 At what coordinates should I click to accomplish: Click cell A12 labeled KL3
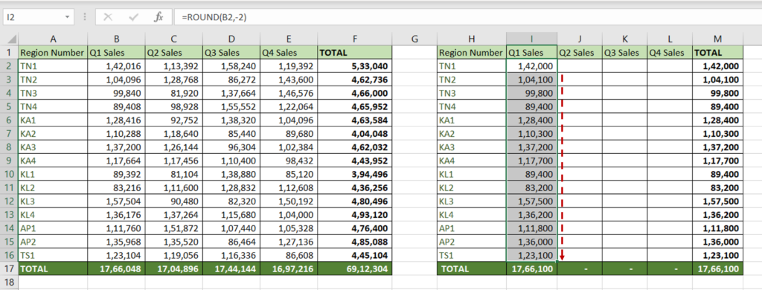point(53,201)
